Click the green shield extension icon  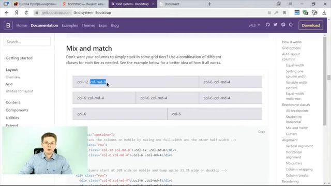coord(306,12)
